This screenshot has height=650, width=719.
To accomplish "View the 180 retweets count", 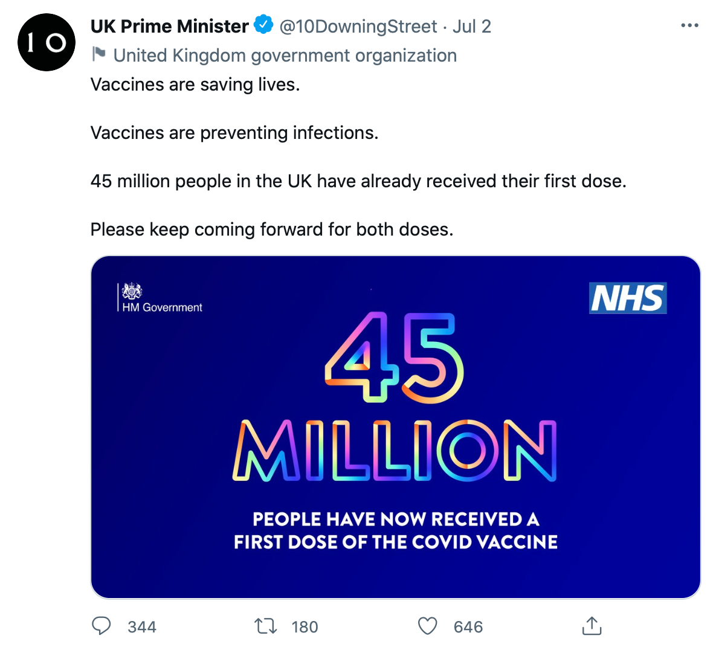I will [x=305, y=627].
